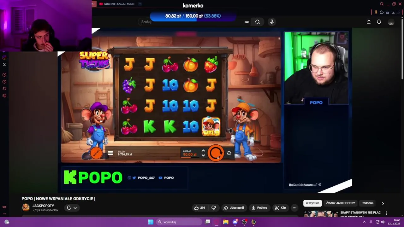This screenshot has width=404, height=227.
Task: Click the Udostępnij share button
Action: (x=234, y=208)
